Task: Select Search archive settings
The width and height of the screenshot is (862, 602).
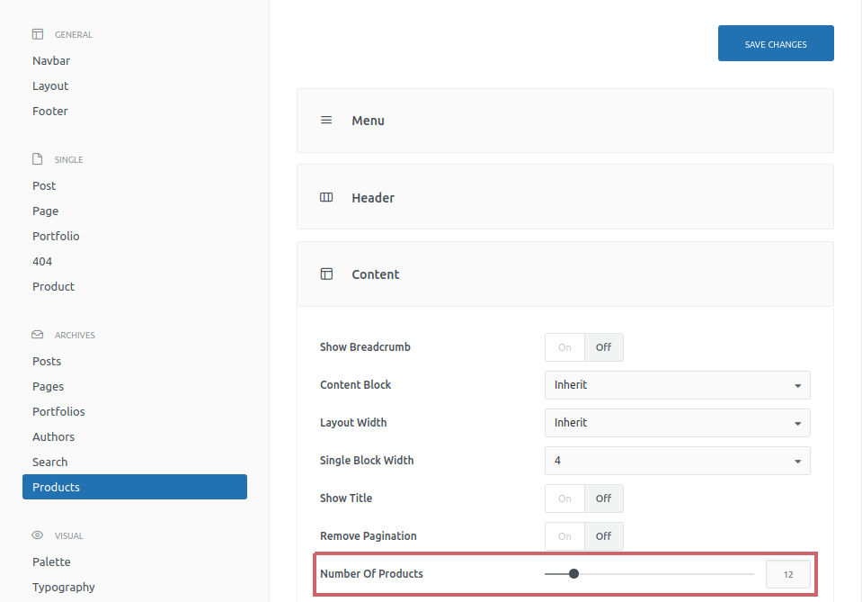Action: pos(49,463)
